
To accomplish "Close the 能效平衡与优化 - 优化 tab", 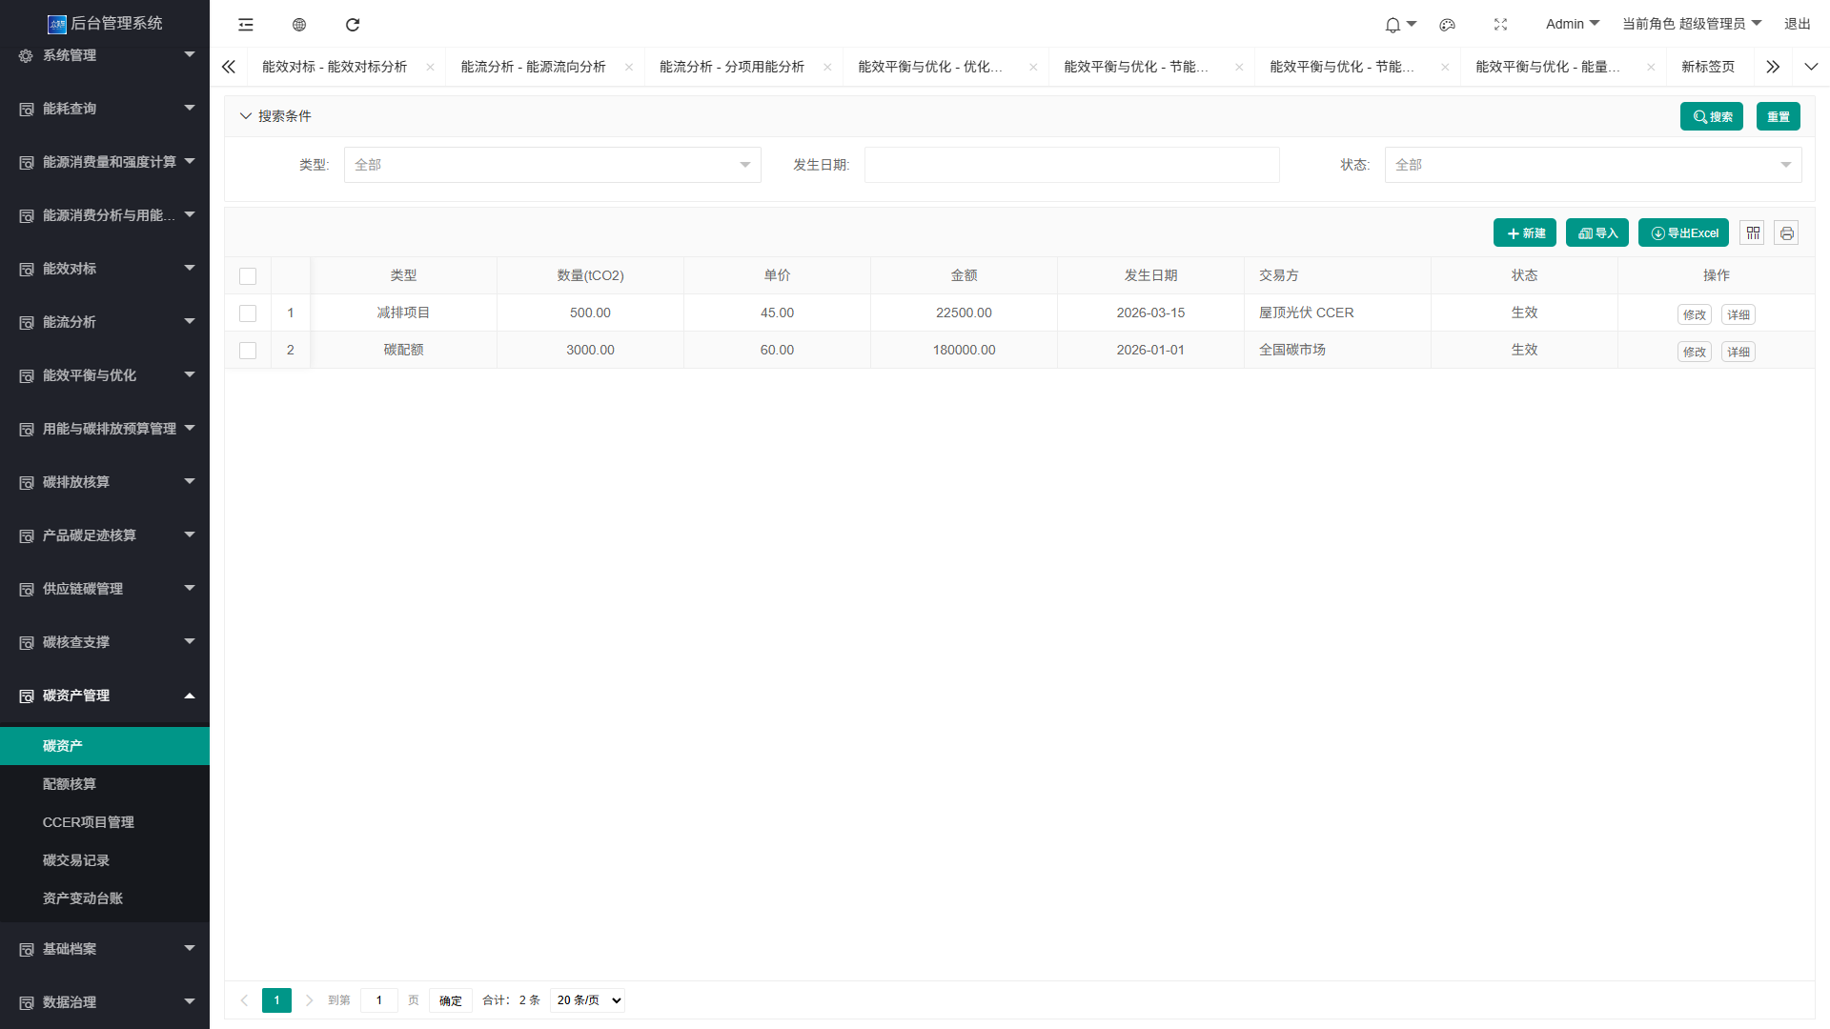I will pos(1032,67).
